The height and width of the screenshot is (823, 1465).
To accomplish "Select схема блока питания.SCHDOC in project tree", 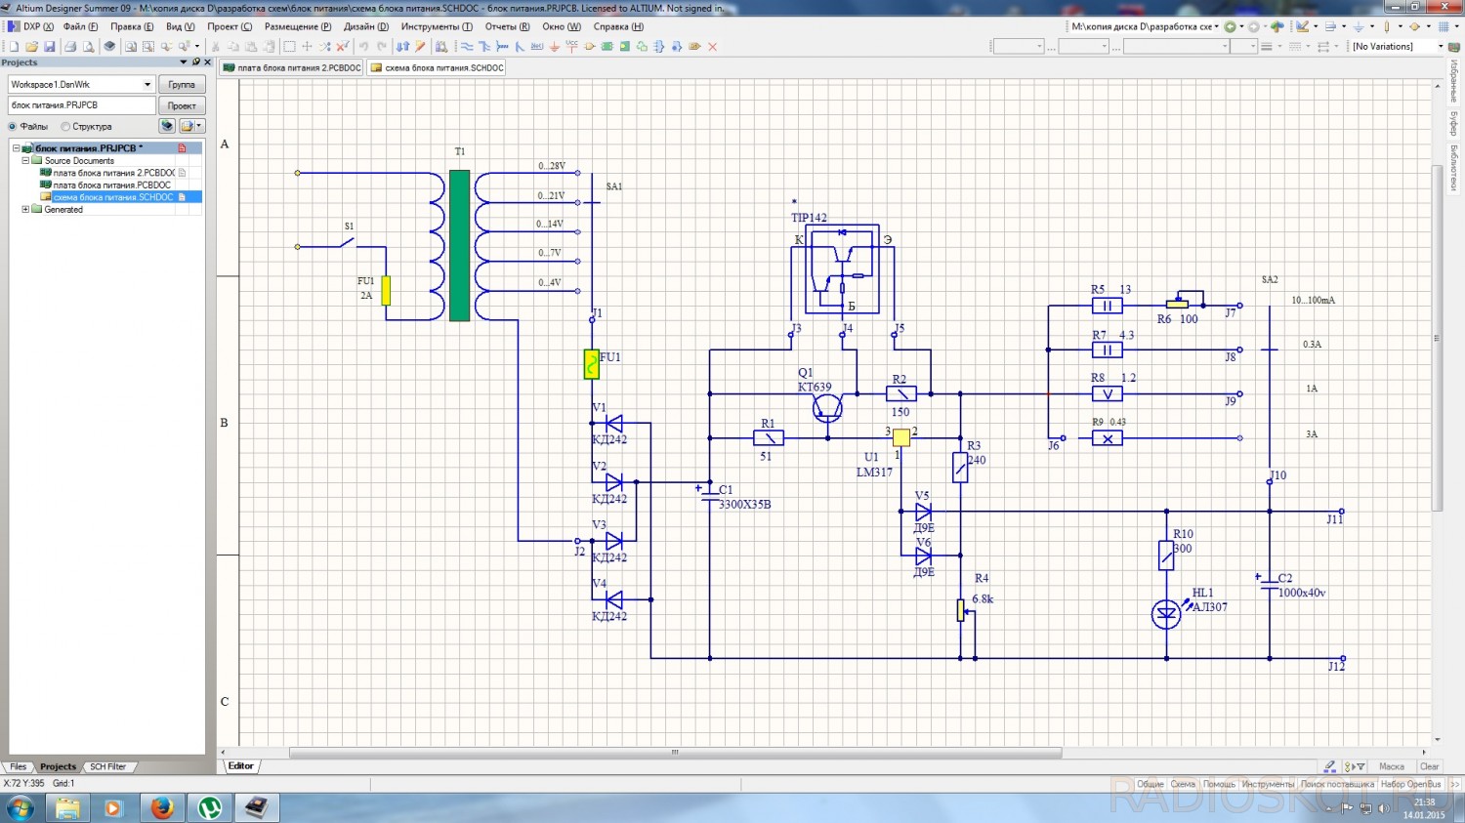I will 113,197.
